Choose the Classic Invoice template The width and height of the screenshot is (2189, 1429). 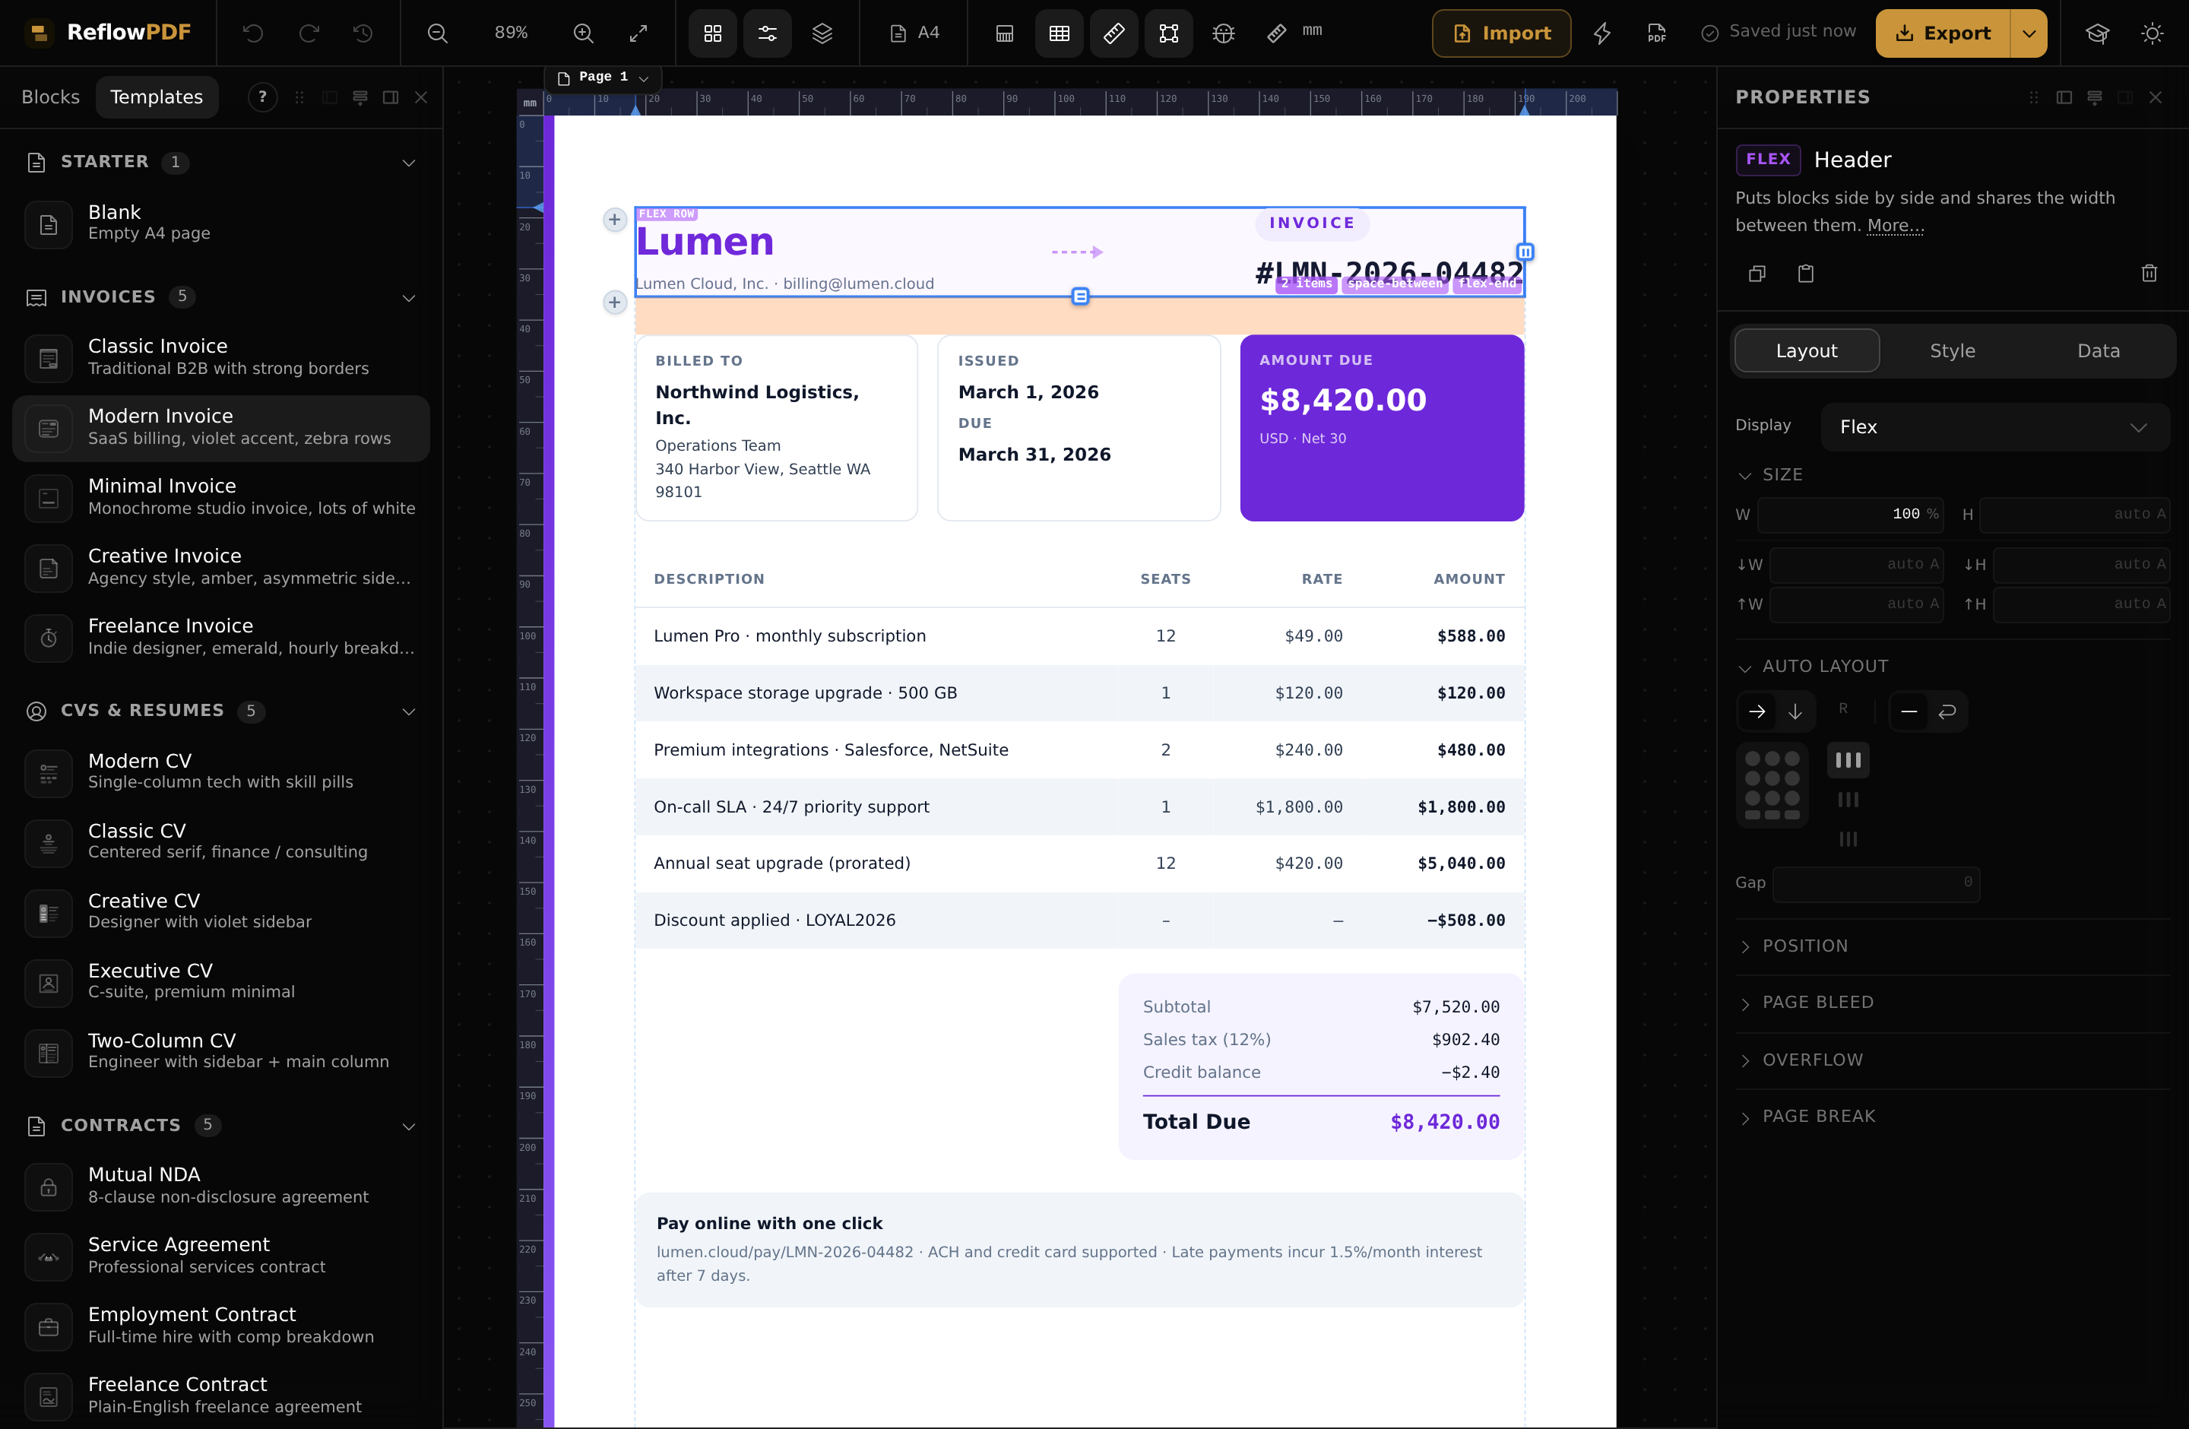click(x=220, y=359)
